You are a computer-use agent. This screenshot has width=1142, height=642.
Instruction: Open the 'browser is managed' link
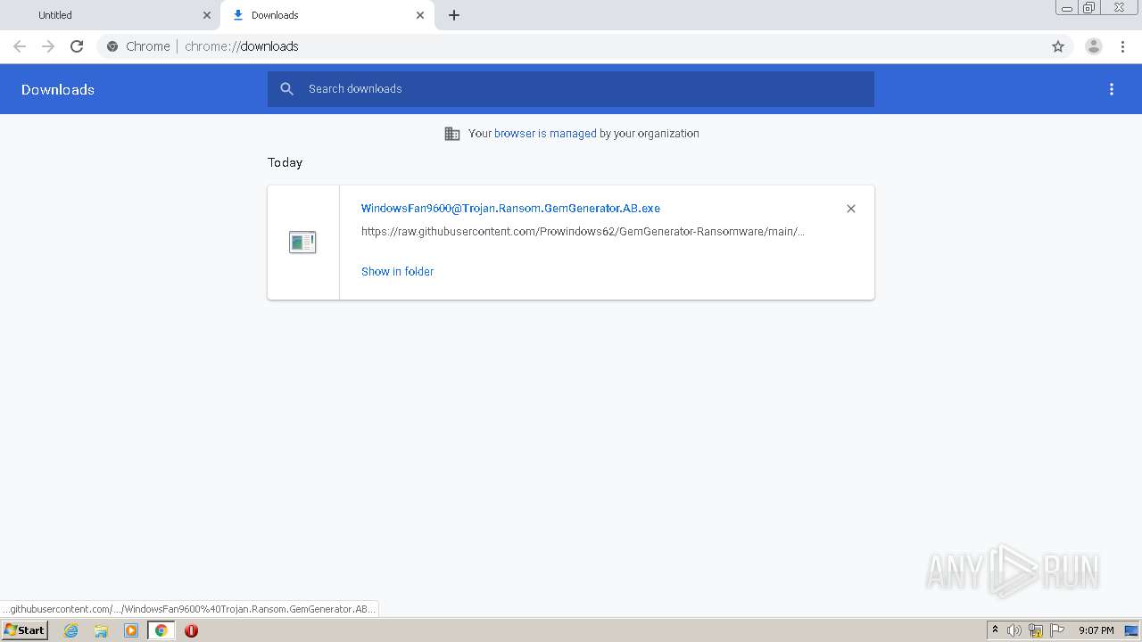click(x=545, y=134)
